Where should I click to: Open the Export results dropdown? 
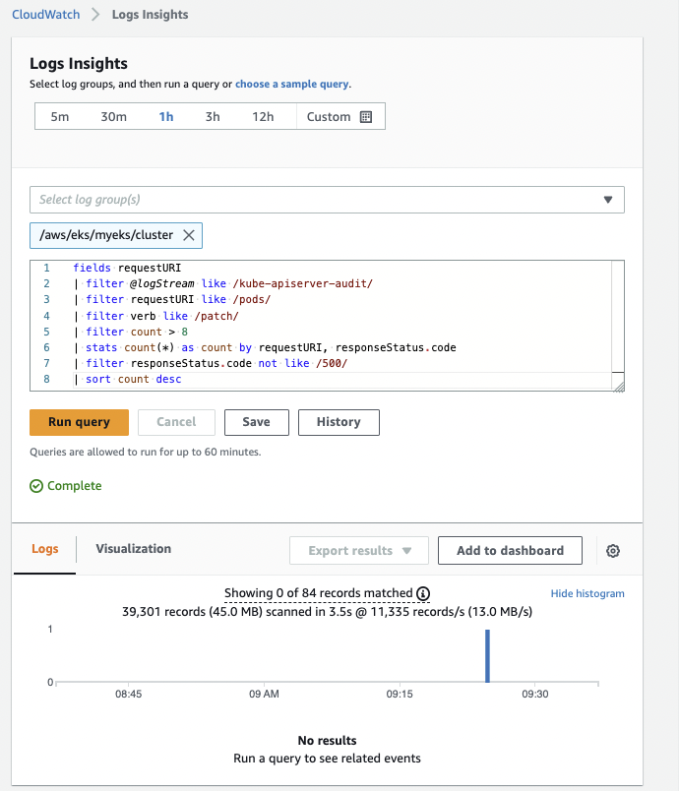(359, 551)
